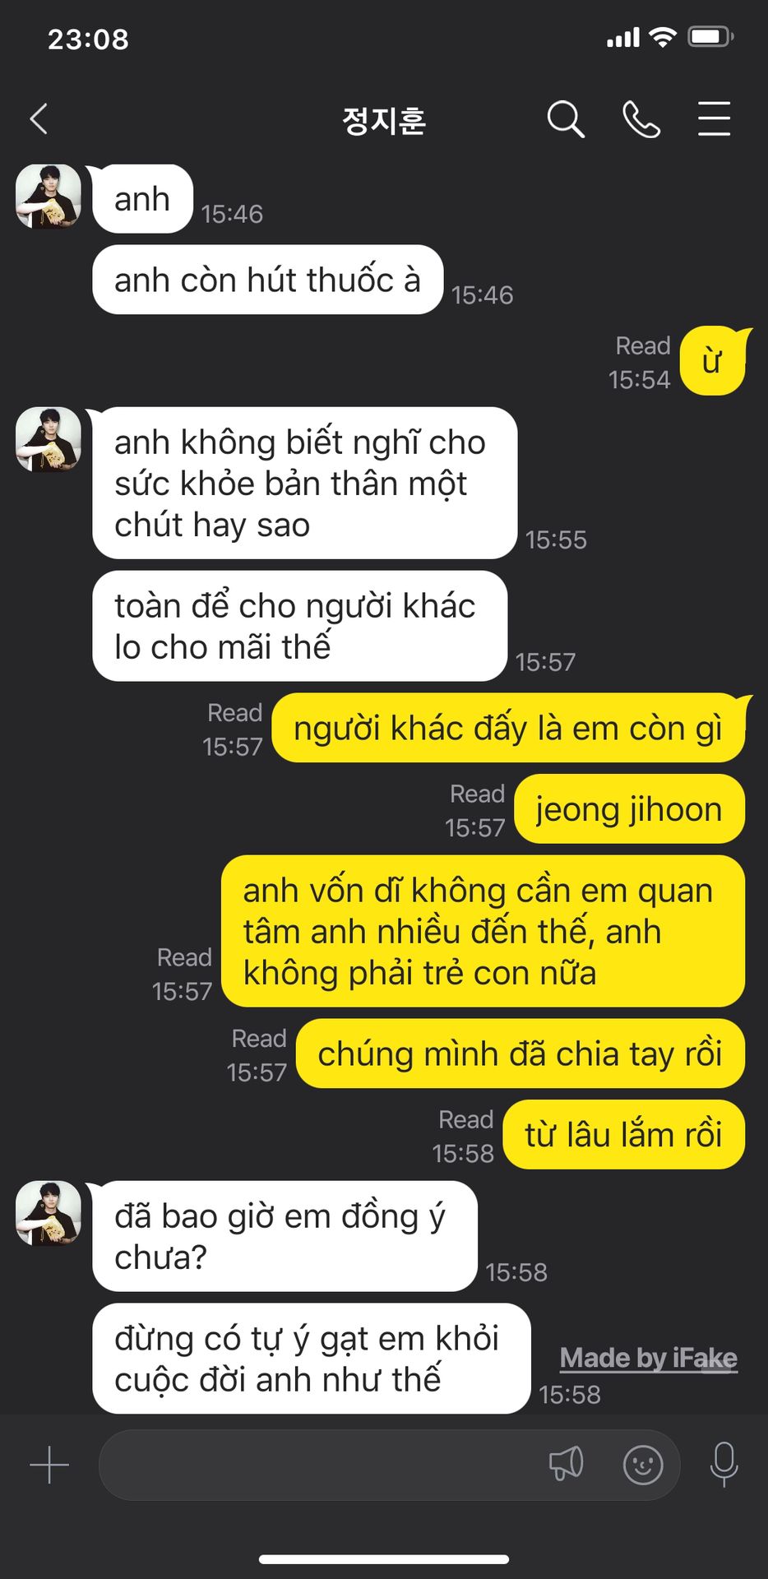Select the 'từ lâu lắm rồi' bubble
The width and height of the screenshot is (768, 1579).
[x=623, y=1135]
